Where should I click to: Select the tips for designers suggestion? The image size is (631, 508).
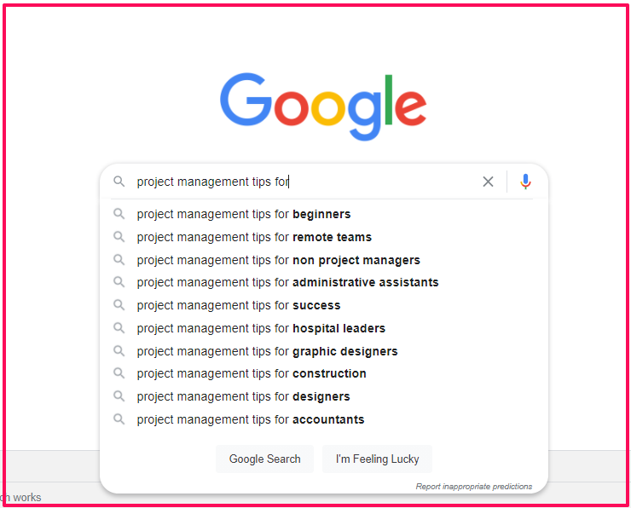tap(243, 396)
